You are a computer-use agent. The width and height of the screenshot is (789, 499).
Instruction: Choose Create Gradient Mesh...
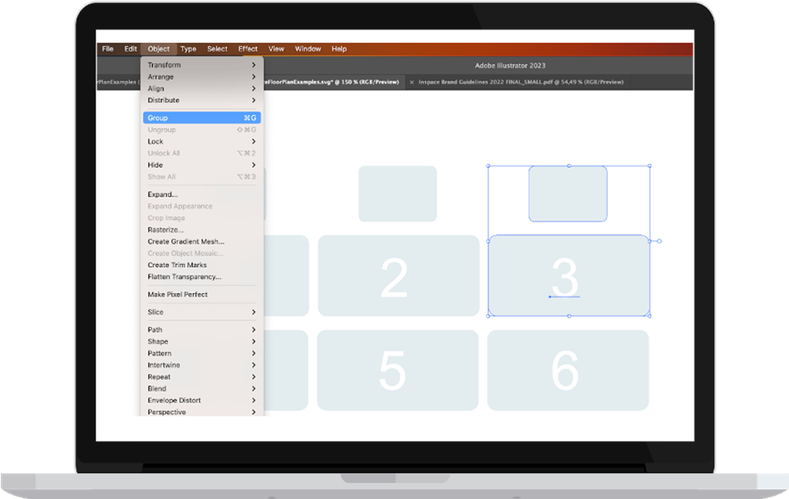point(201,241)
